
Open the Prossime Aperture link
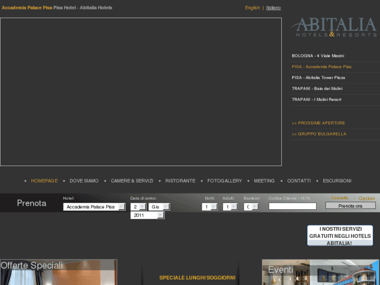[x=318, y=123]
